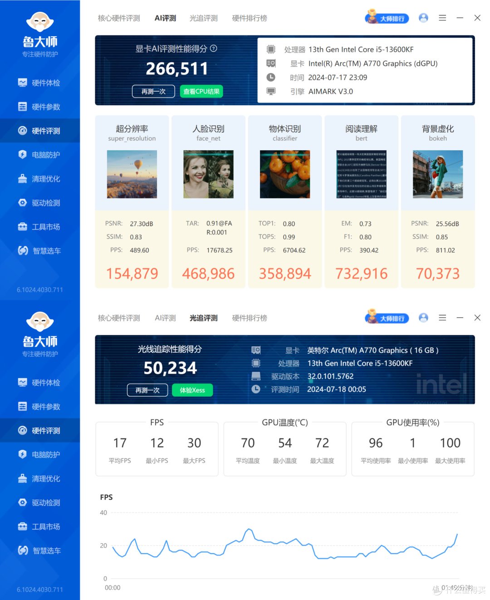Switch to 核心硬件评测 tab in the 光追评测 window

coord(119,318)
